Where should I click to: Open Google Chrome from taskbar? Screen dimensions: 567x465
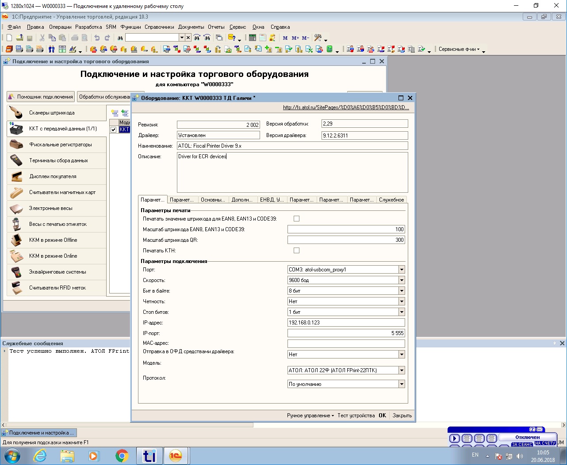[x=122, y=455]
